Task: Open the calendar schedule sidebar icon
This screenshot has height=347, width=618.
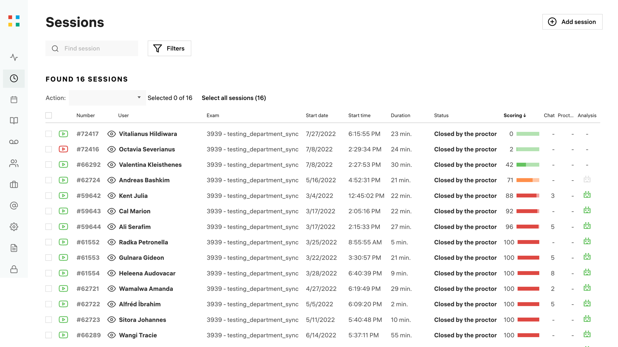Action: (14, 100)
